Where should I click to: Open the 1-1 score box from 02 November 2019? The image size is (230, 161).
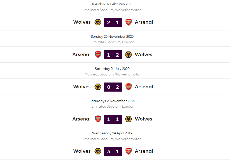click(x=113, y=119)
